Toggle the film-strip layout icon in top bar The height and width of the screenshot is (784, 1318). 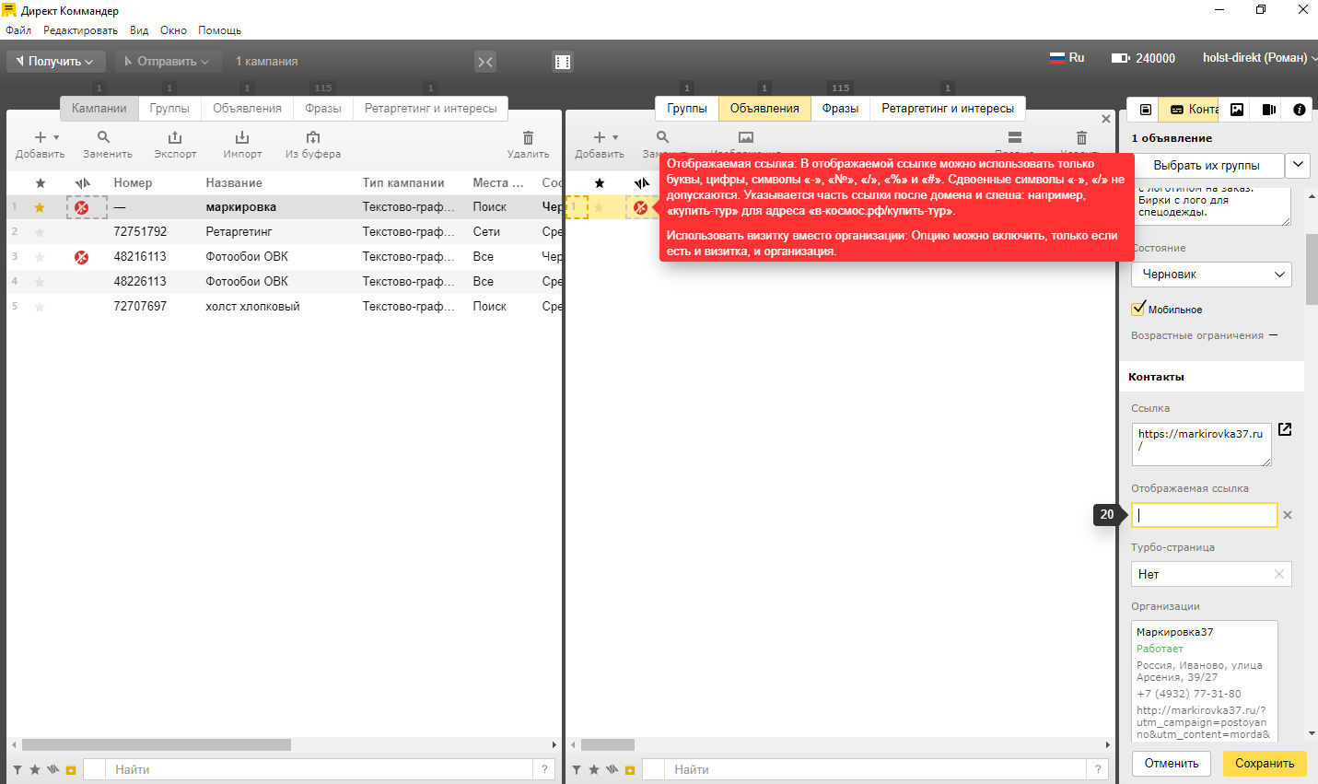pyautogui.click(x=563, y=62)
